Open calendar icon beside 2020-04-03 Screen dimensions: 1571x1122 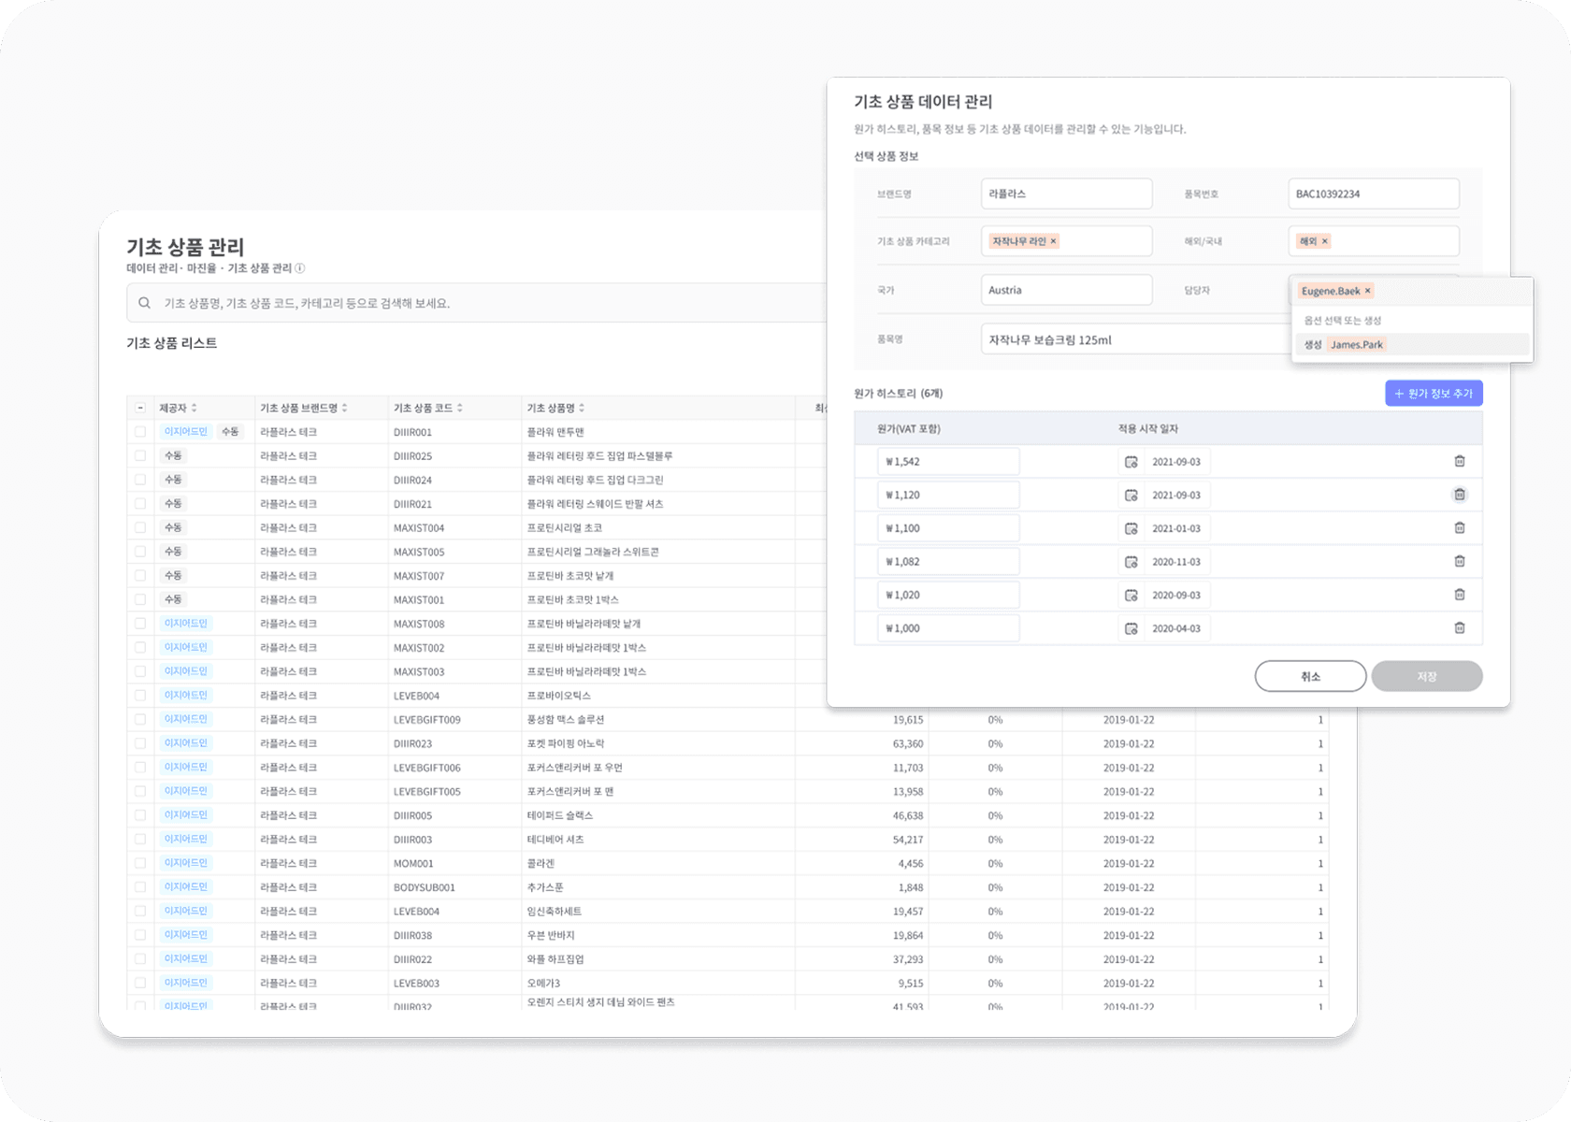coord(1131,628)
